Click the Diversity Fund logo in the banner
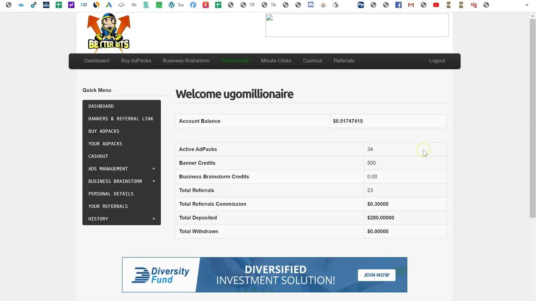Image resolution: width=536 pixels, height=301 pixels. point(161,275)
